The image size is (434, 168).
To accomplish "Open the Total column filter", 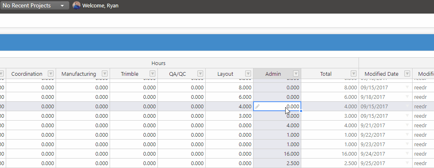I will (x=354, y=73).
